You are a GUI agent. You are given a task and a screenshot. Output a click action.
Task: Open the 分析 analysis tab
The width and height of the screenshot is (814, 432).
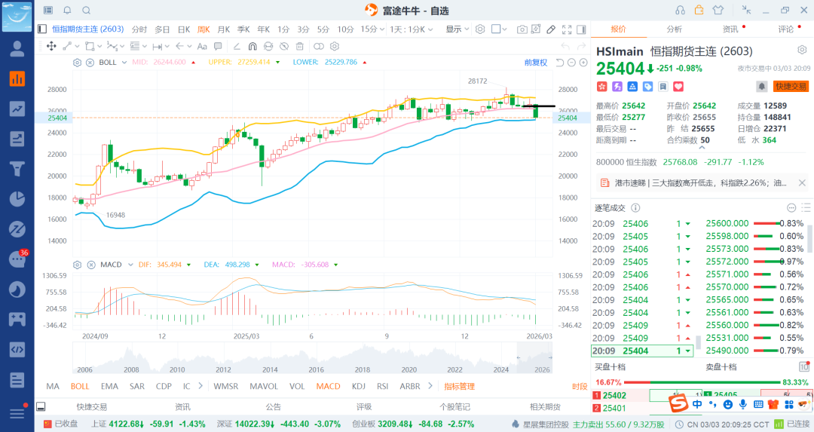[x=675, y=29]
